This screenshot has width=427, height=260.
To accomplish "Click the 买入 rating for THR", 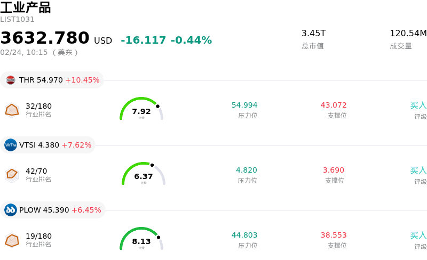I will point(418,105).
